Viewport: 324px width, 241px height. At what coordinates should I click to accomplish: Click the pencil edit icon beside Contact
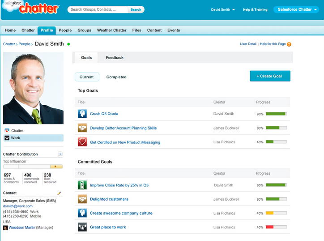(59, 193)
